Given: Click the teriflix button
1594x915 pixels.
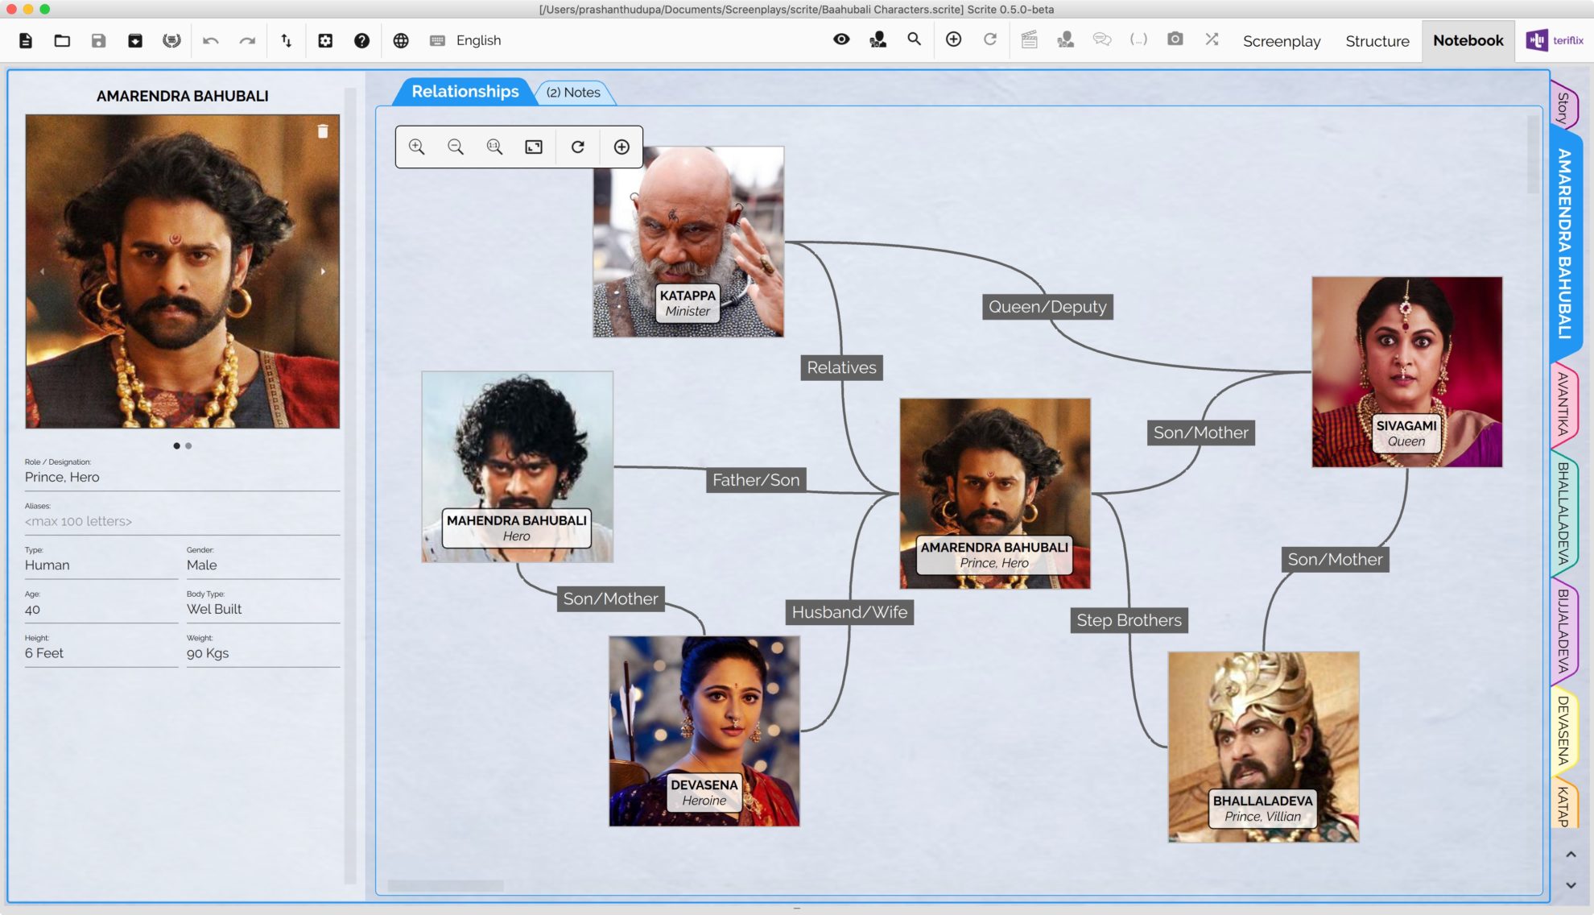Looking at the screenshot, I should point(1552,39).
